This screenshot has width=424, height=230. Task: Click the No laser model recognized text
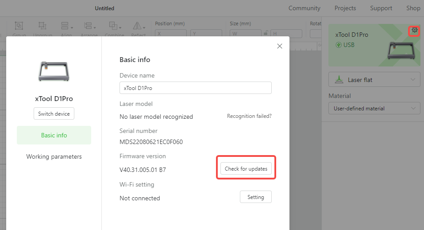(x=156, y=117)
